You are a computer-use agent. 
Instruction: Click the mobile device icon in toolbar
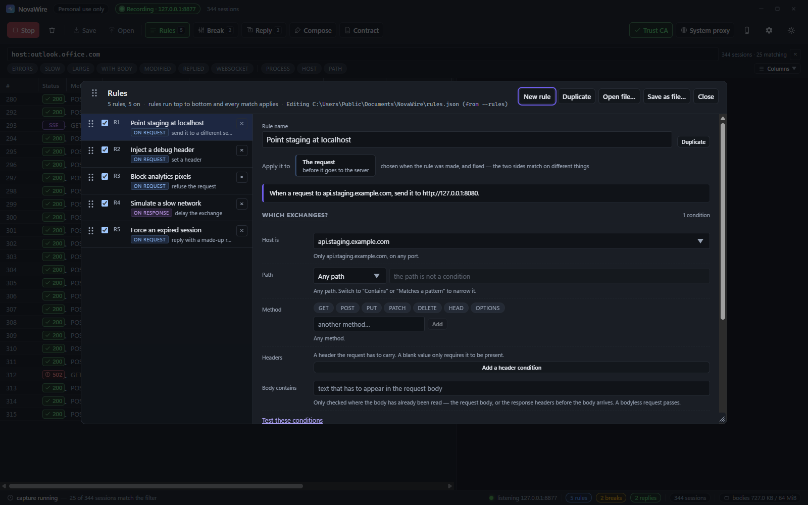pyautogui.click(x=747, y=30)
